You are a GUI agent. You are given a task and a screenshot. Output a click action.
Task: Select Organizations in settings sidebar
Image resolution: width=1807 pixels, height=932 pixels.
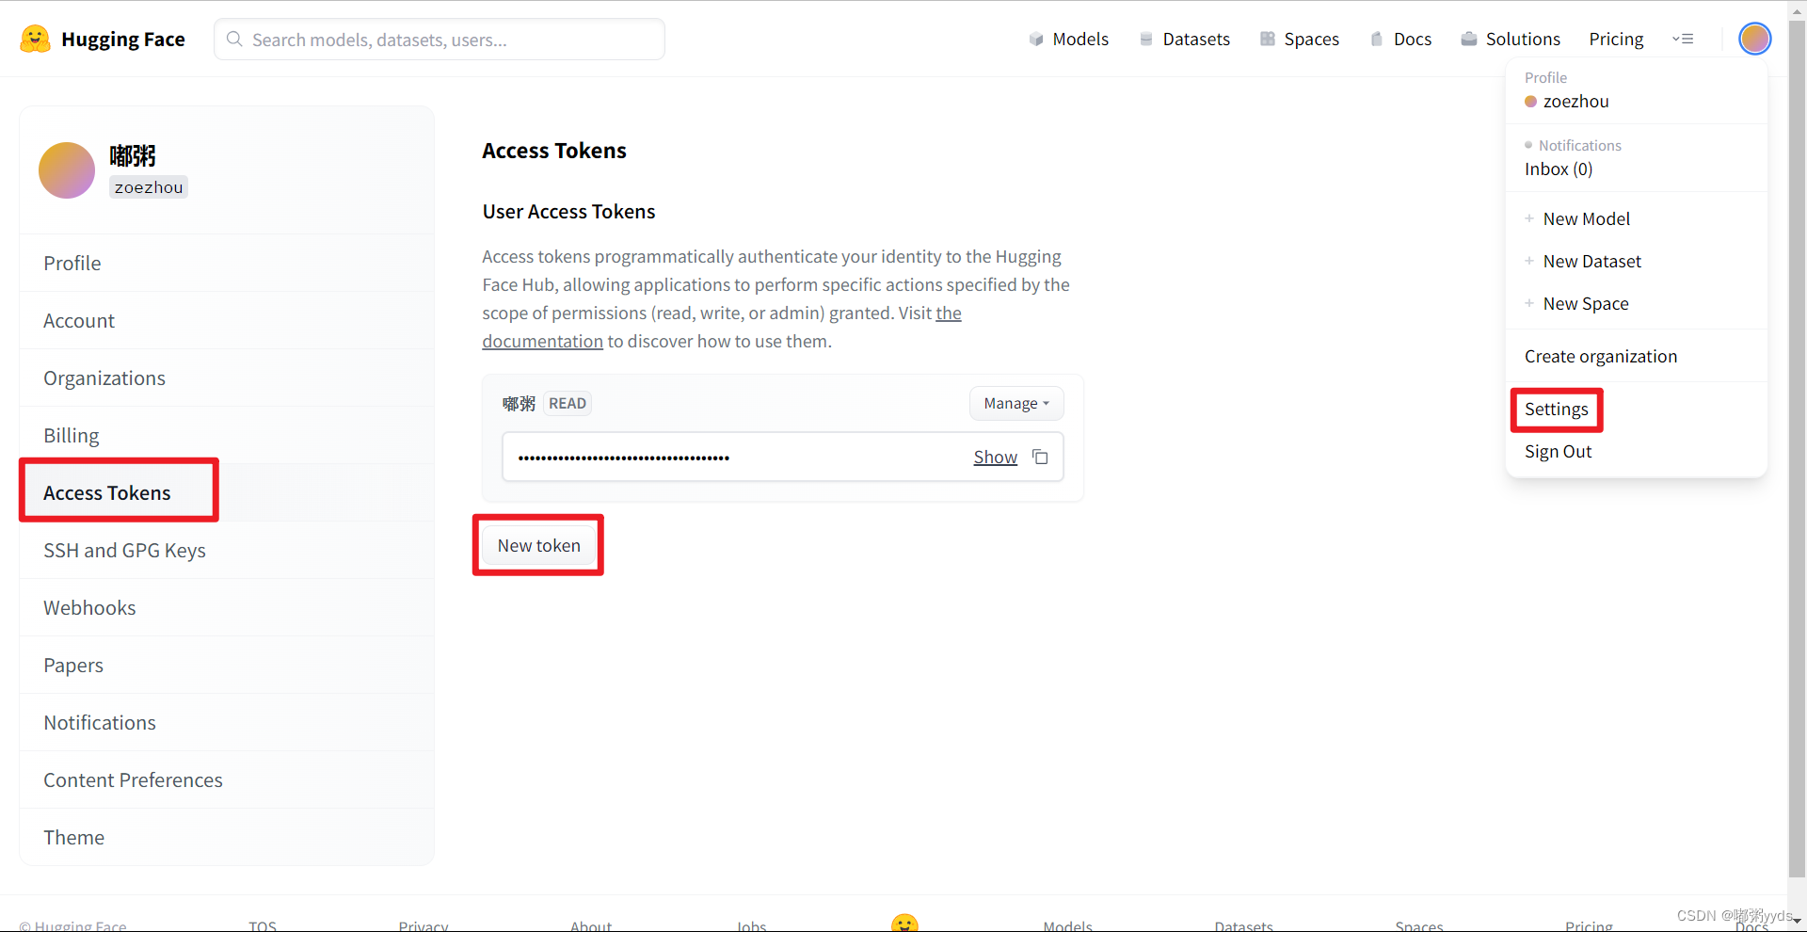[227, 378]
